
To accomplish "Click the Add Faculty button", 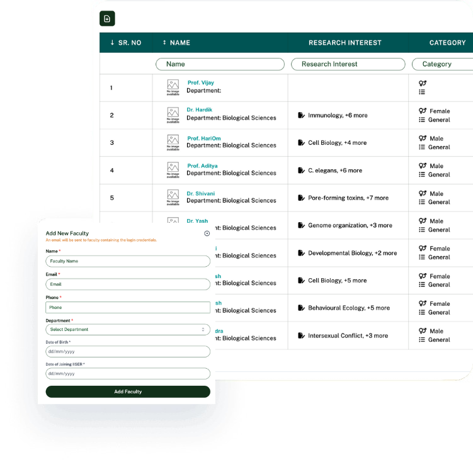I will coord(128,391).
